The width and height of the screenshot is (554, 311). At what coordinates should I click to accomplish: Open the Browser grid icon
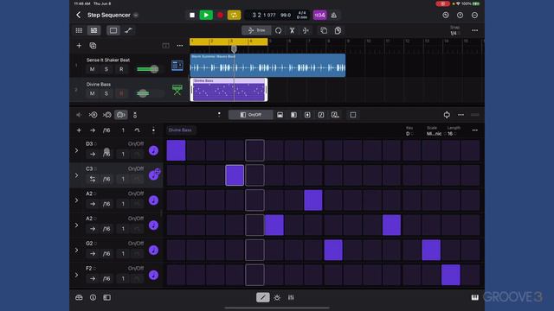click(79, 30)
